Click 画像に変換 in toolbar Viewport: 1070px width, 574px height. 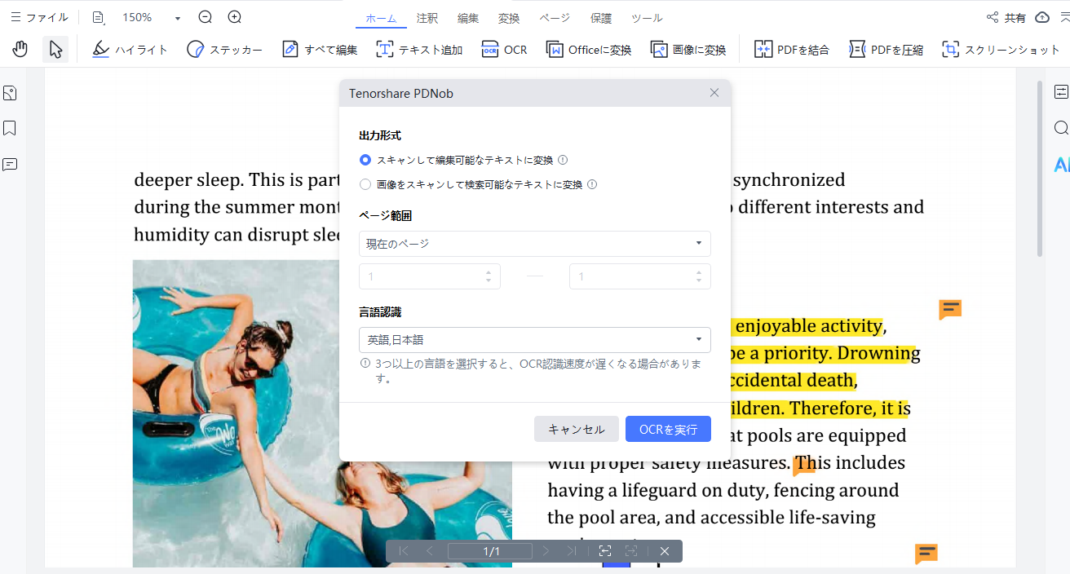pyautogui.click(x=688, y=49)
